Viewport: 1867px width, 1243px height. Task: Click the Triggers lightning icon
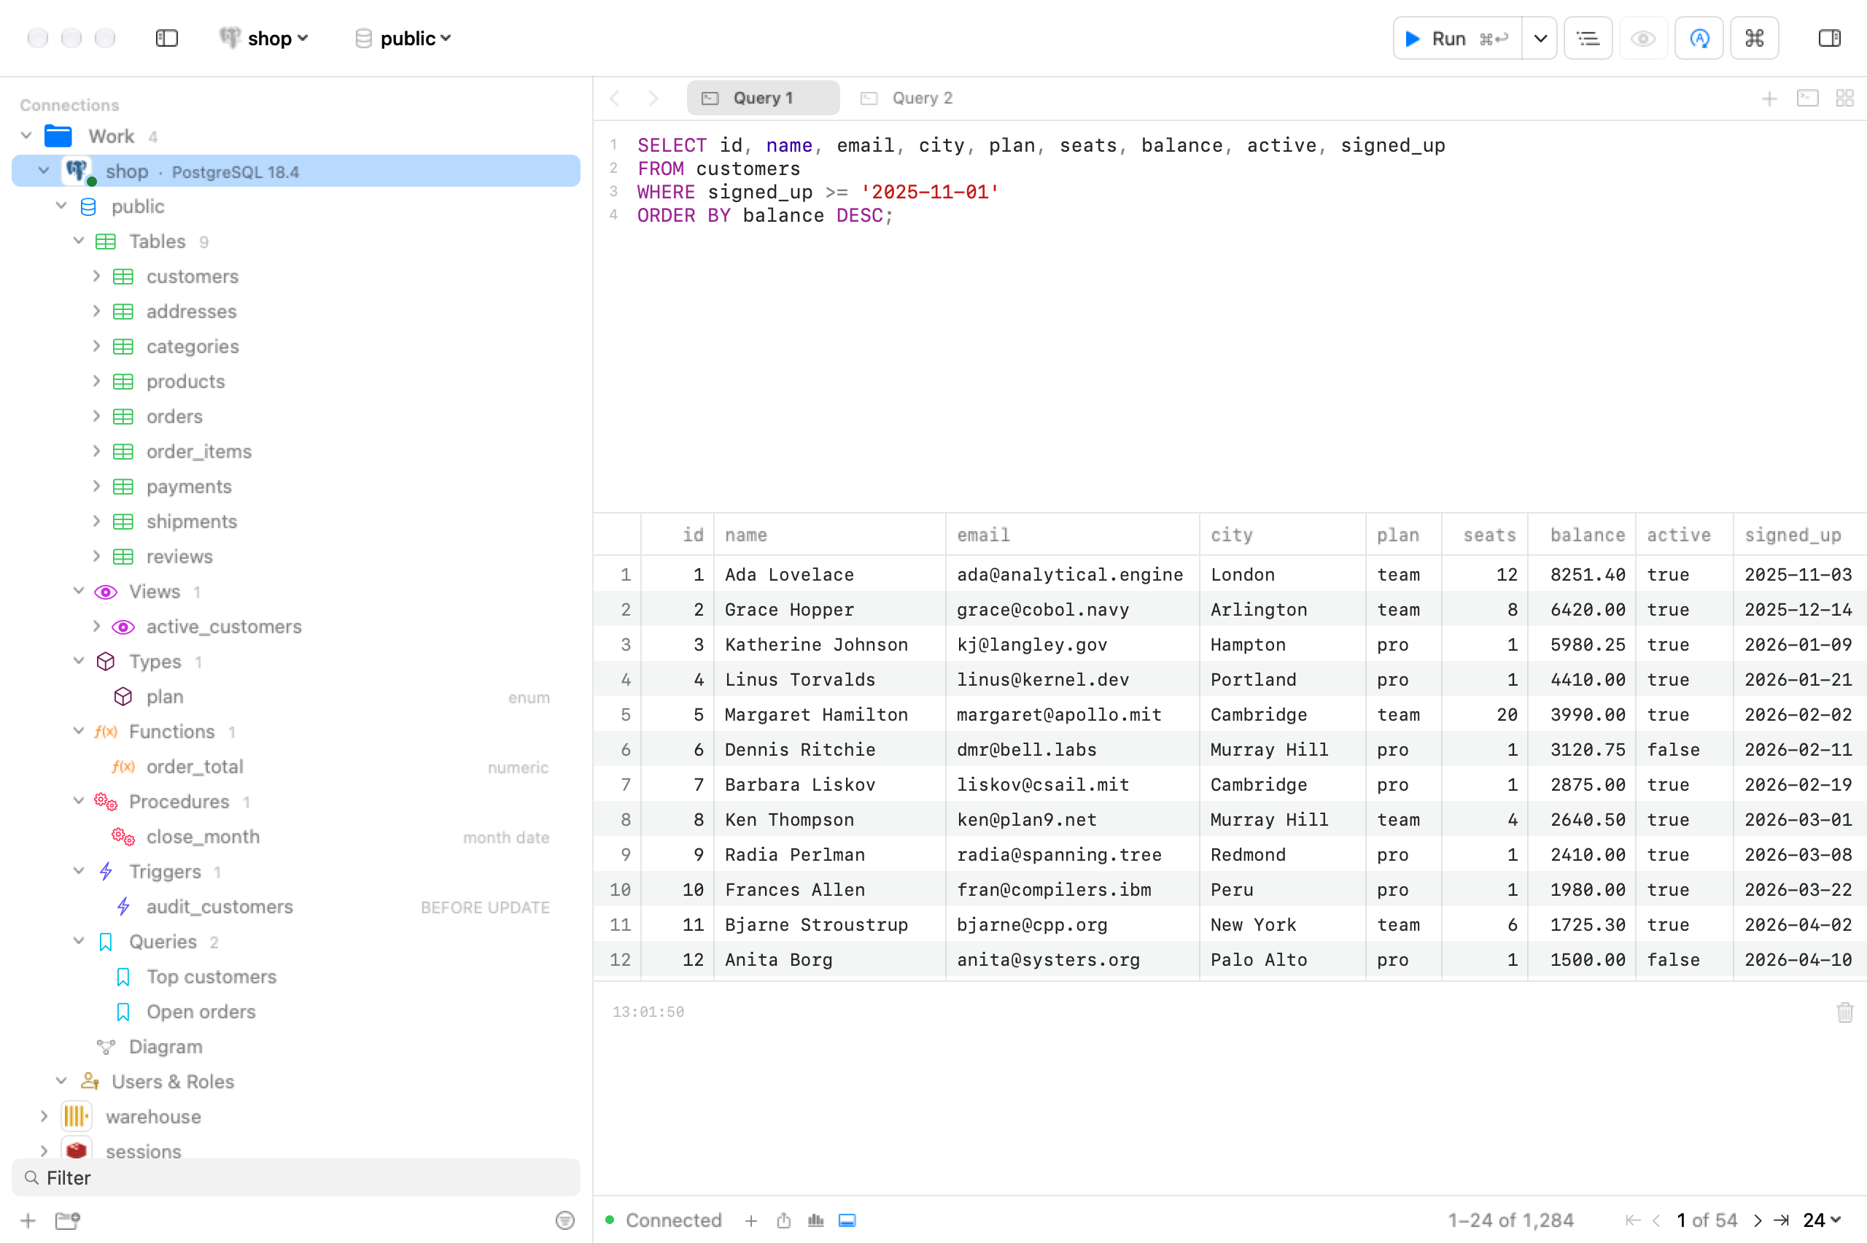coord(106,871)
